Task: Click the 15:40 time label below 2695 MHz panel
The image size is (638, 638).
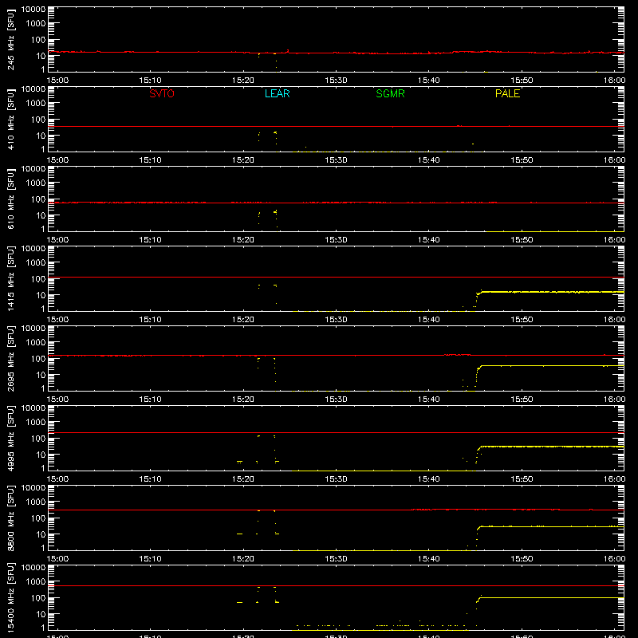Action: [428, 400]
